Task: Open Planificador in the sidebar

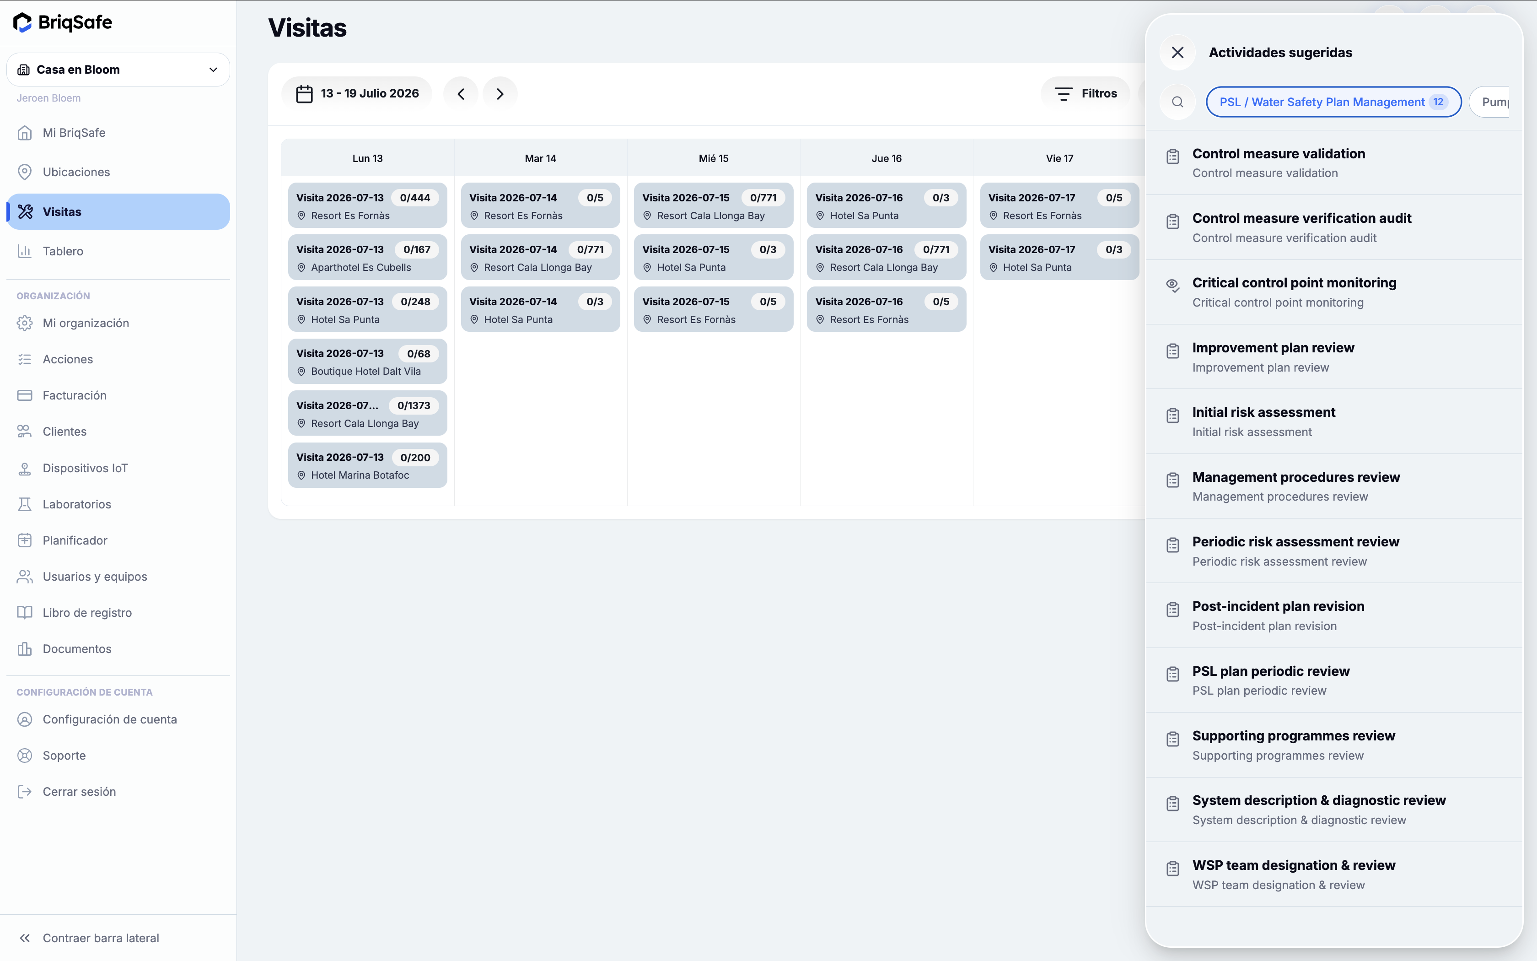Action: point(118,540)
